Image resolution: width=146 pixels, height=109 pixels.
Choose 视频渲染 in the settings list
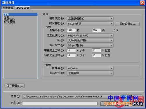point(9,20)
